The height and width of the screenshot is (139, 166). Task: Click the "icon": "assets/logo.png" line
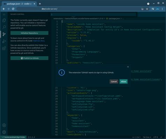pos(82,90)
